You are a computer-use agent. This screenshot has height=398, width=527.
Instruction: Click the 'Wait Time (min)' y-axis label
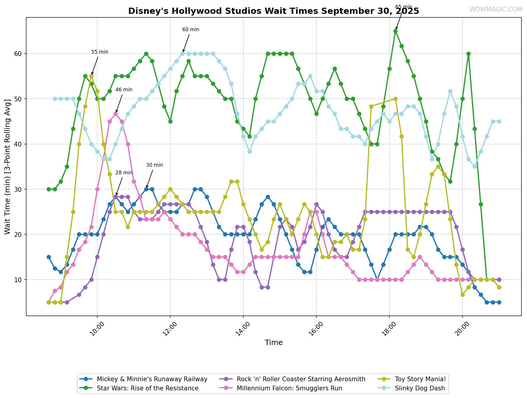8,167
